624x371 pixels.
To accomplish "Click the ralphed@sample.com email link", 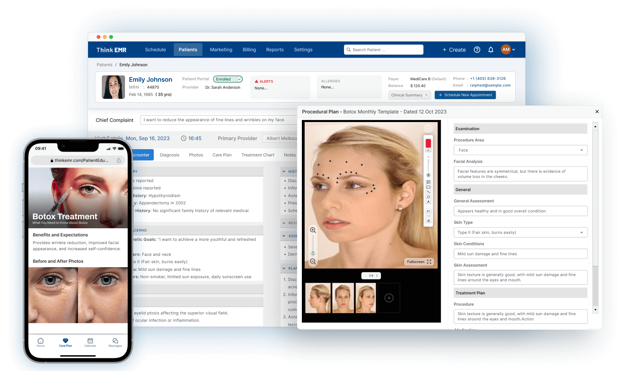I will [x=490, y=85].
